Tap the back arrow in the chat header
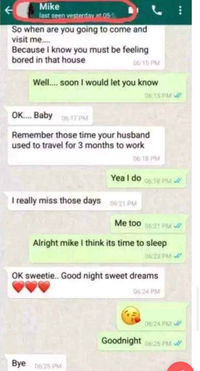The image size is (200, 371). coord(9,11)
